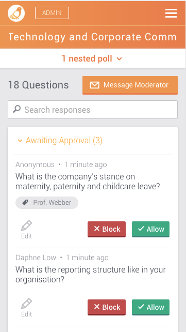Click the Message Moderator button
Viewport: 186px width, 332px height.
[x=130, y=85]
